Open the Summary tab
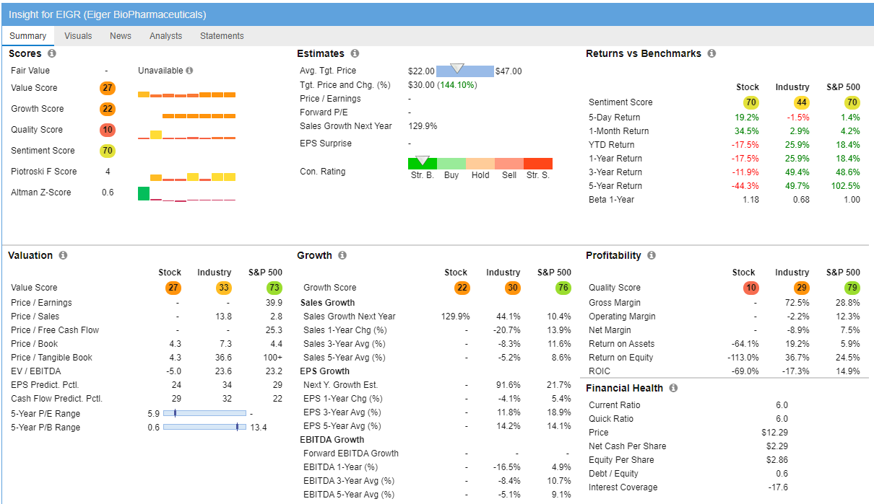The image size is (874, 504). 27,35
